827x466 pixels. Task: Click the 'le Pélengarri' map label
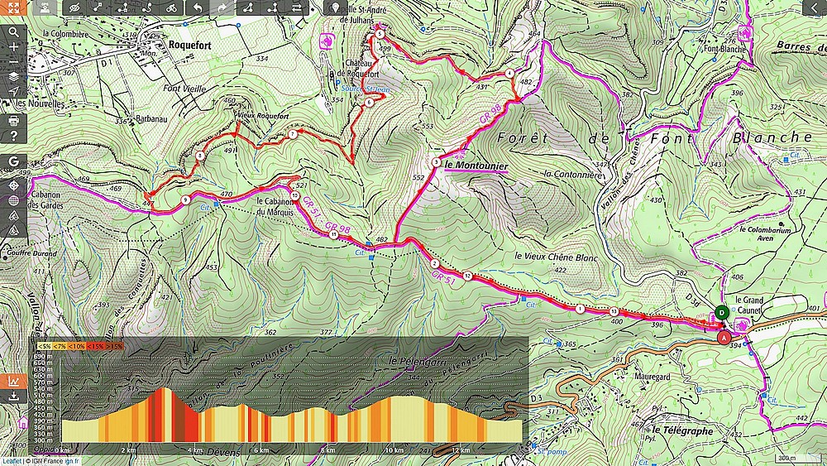(x=417, y=361)
